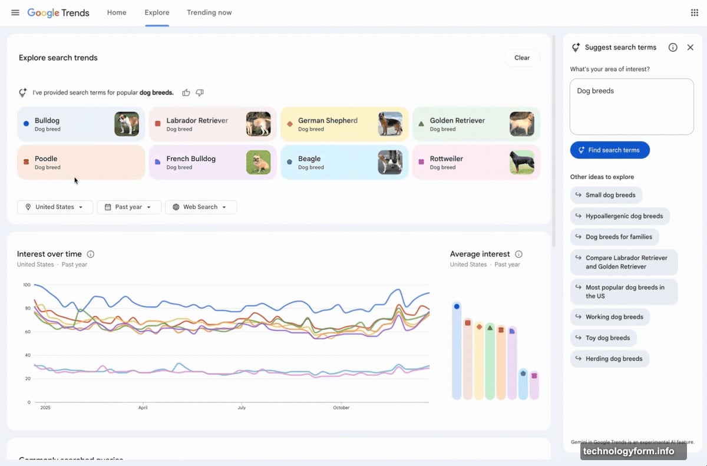Click the green triangle marker on Golden Retriever card

coord(421,124)
